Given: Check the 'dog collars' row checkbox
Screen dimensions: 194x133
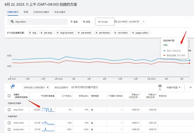Looking at the screenshot, I should pyautogui.click(x=9, y=110).
